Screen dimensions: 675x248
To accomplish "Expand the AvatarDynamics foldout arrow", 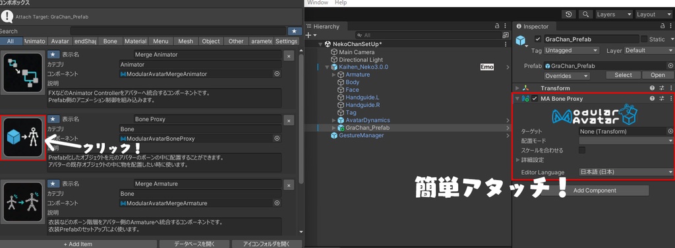I will 334,120.
